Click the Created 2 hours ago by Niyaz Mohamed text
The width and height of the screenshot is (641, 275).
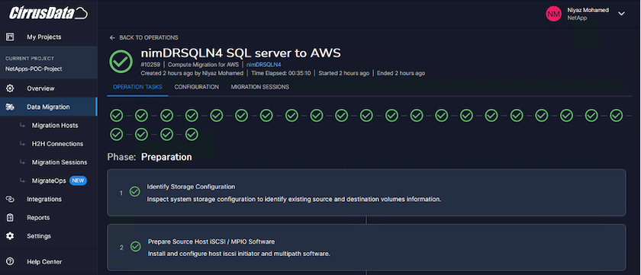tap(192, 73)
